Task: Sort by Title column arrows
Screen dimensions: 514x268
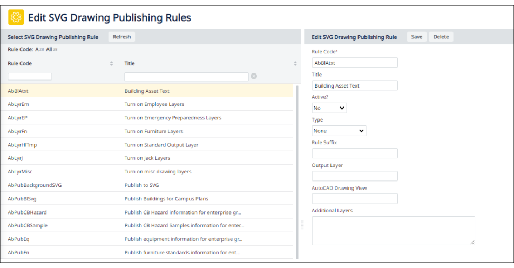Action: (295, 64)
